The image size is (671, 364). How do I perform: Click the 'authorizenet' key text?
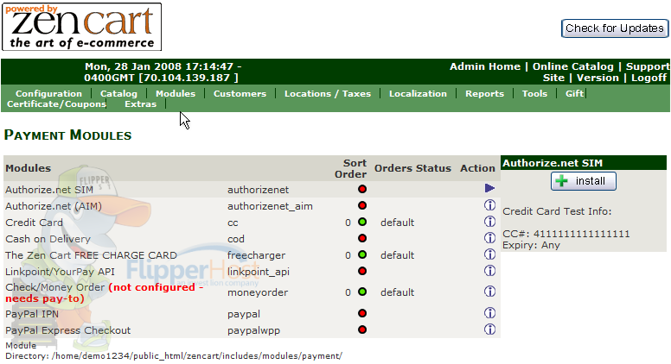click(258, 190)
